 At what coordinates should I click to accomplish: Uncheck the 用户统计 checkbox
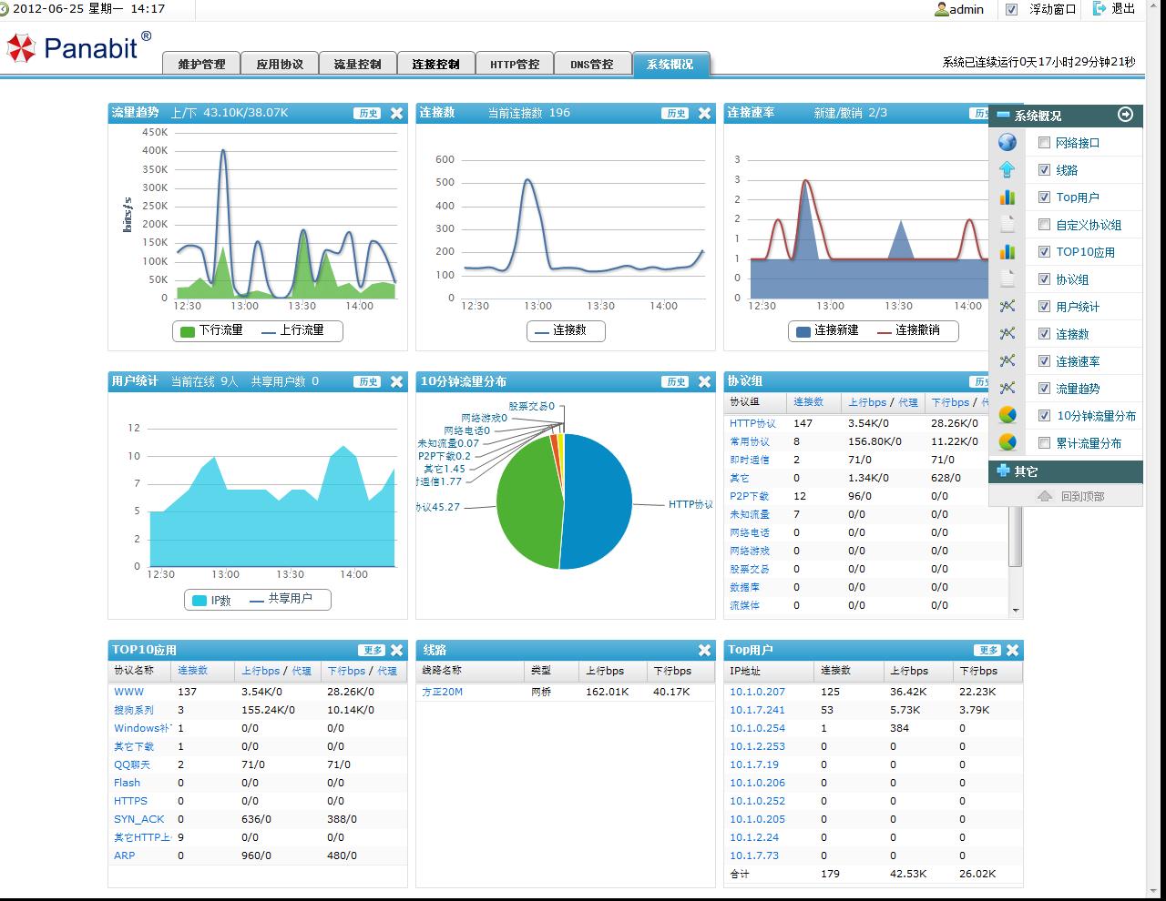(1044, 307)
